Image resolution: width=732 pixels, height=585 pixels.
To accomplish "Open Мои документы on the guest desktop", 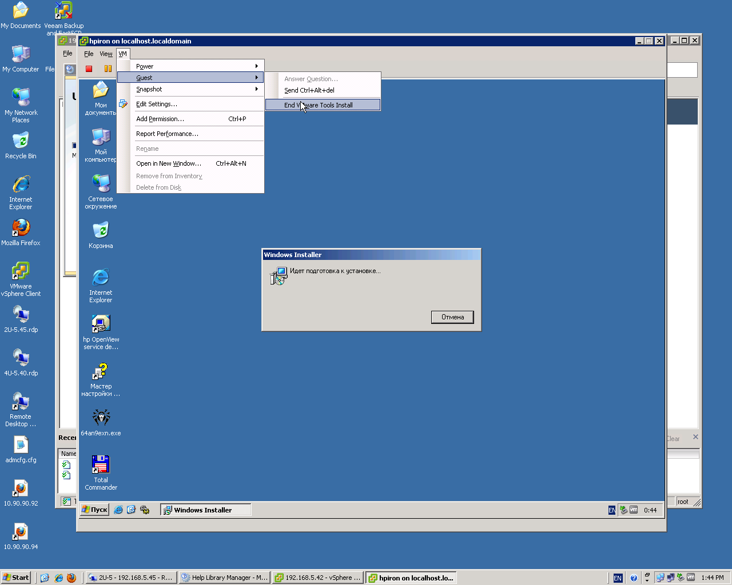I will (101, 98).
